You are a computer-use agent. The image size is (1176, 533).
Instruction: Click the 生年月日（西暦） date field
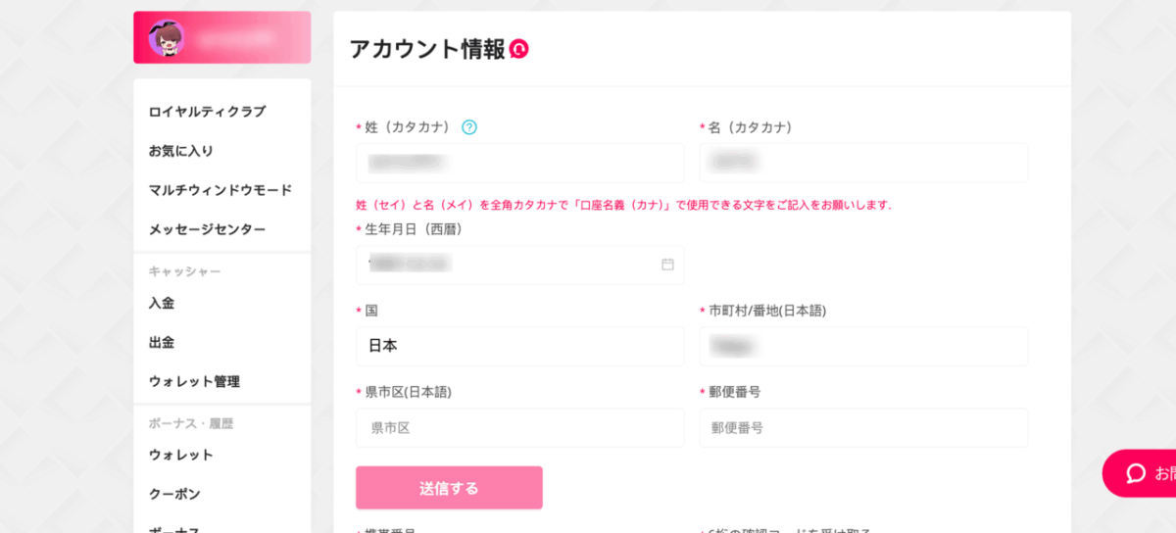(520, 265)
